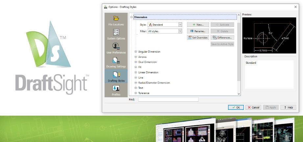Click the New... style button

pos(198,25)
